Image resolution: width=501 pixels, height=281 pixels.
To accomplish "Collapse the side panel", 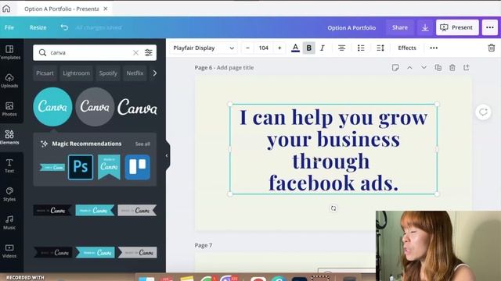I will pyautogui.click(x=167, y=155).
